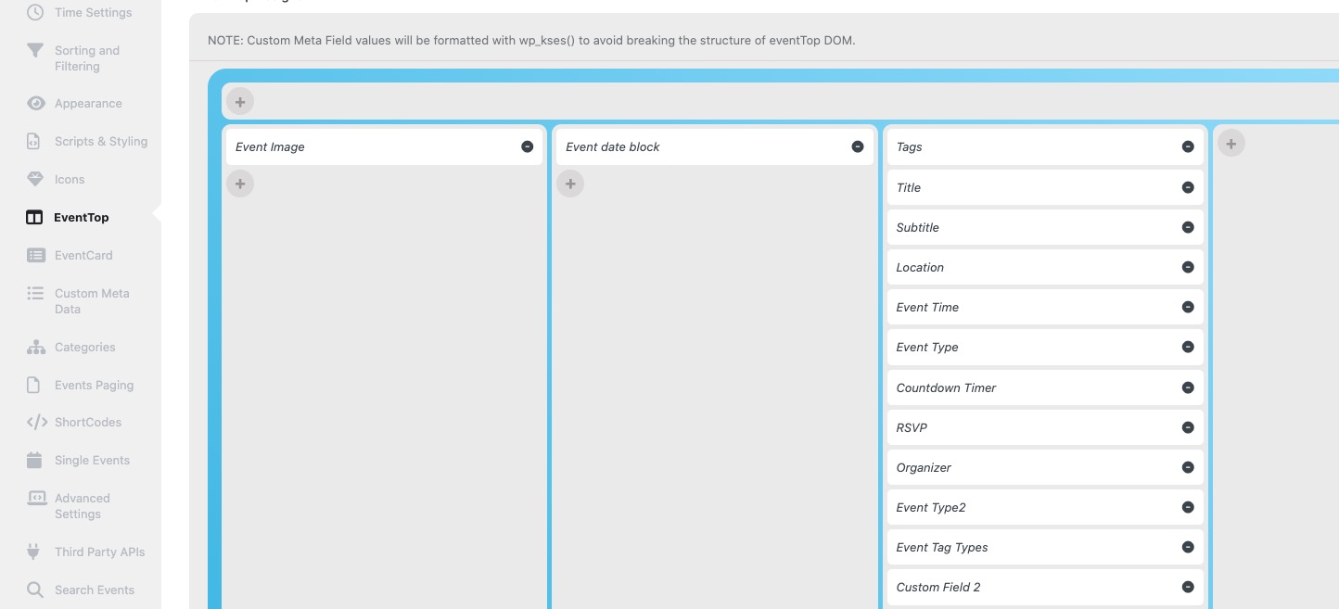Screen dimensions: 1339x609
Task: Click the diamond icon beside Icons
Action: pyautogui.click(x=35, y=179)
